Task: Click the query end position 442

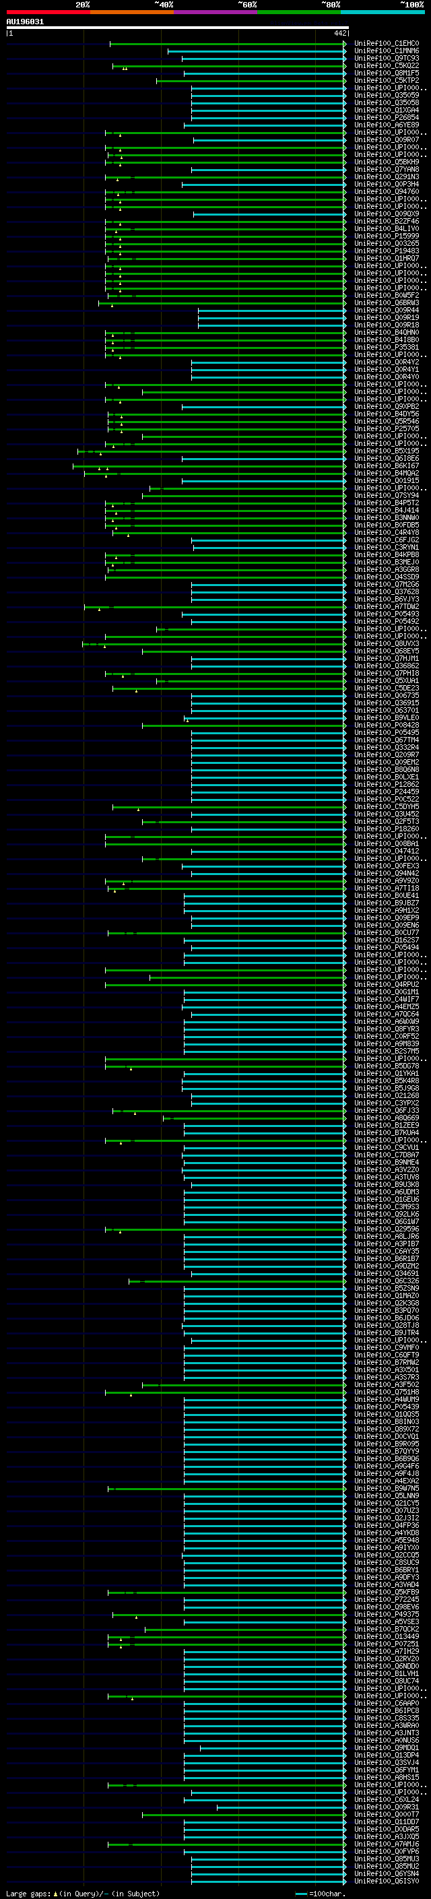Action: point(339,33)
